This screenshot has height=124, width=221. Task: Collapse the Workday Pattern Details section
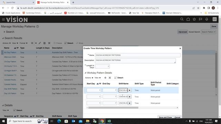[x=85, y=73]
